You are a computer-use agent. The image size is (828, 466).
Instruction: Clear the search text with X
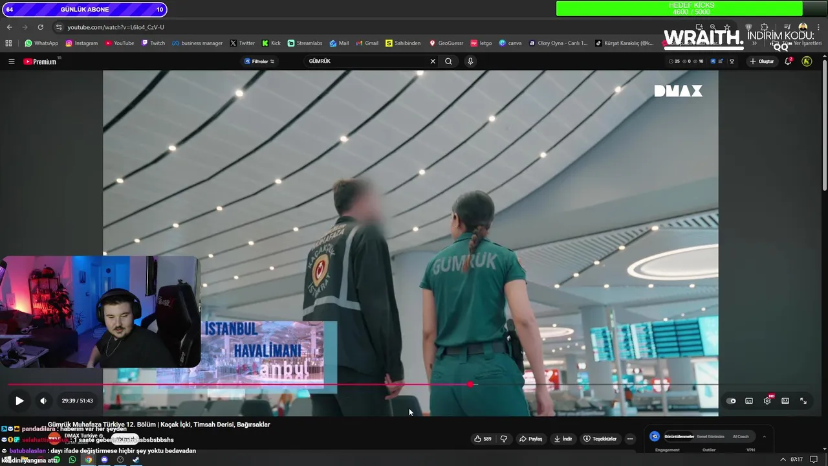(433, 61)
